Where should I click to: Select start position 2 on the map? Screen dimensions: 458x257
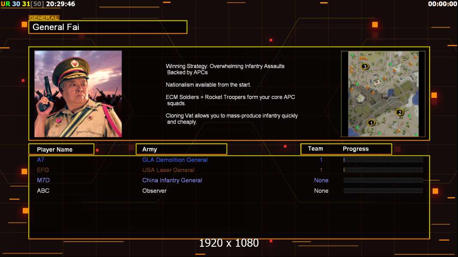point(400,112)
